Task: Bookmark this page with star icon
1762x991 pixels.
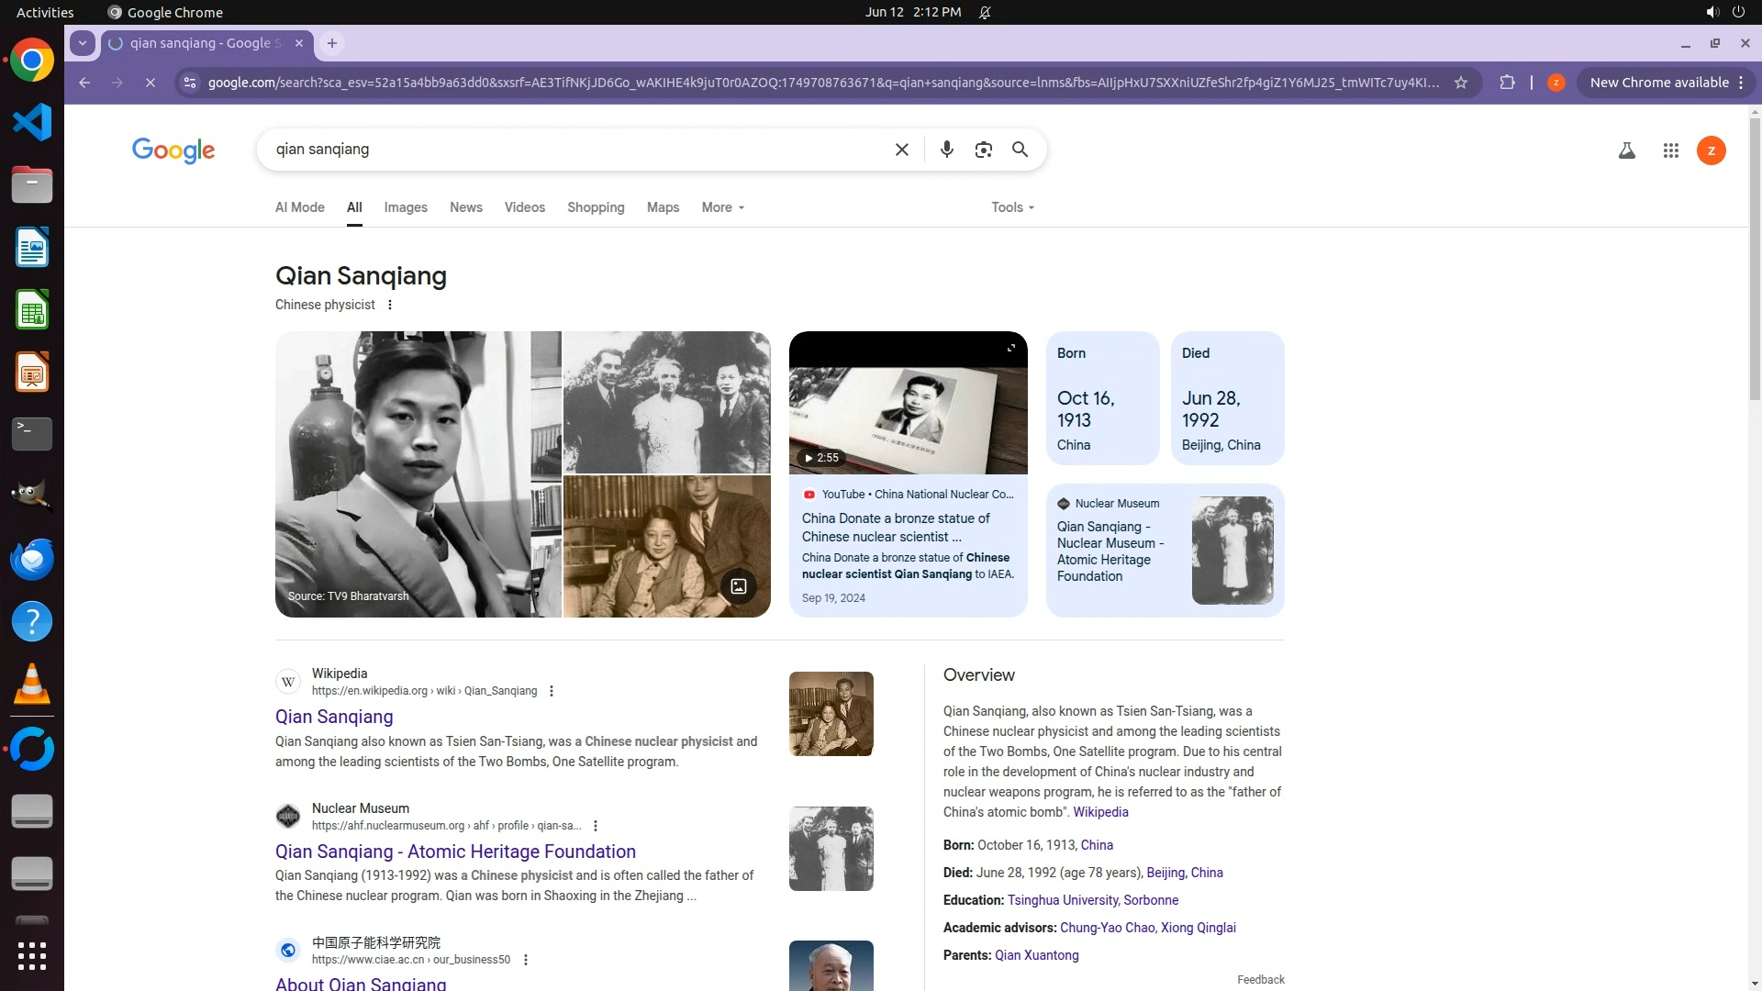Action: coord(1461,83)
